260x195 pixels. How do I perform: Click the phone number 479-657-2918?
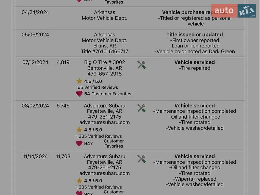coord(105,74)
